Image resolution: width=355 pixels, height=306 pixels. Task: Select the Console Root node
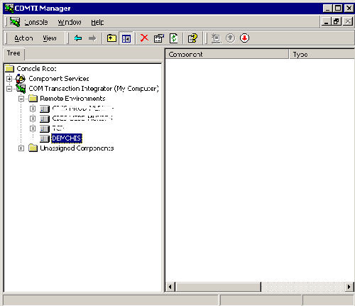(x=36, y=69)
